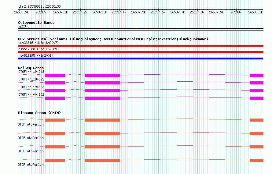This screenshot has width=272, height=174.
Task: Select NM_194322 exon spanning 26537.3k
Action: [x=102, y=83]
